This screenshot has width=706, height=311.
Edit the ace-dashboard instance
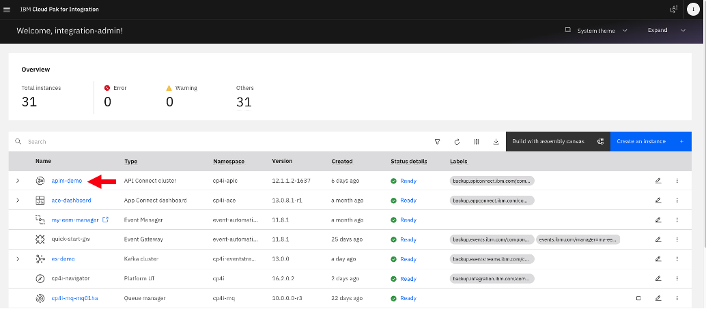(658, 201)
